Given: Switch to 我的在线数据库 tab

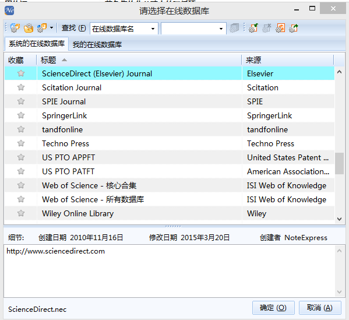Looking at the screenshot, I should (x=97, y=44).
